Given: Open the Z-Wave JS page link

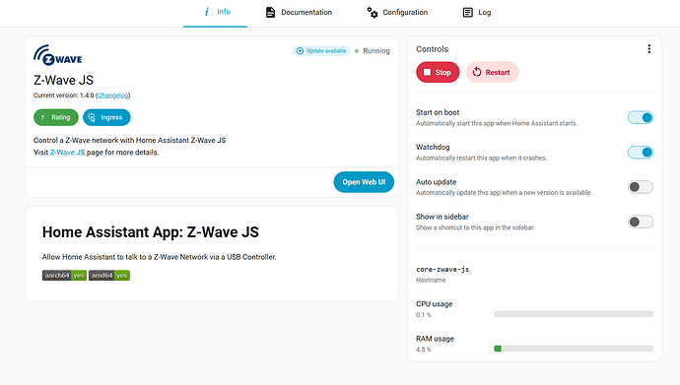Looking at the screenshot, I should [x=68, y=153].
